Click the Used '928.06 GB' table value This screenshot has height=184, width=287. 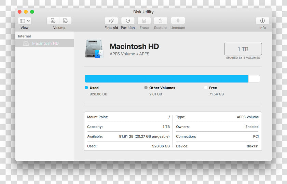[x=161, y=146]
